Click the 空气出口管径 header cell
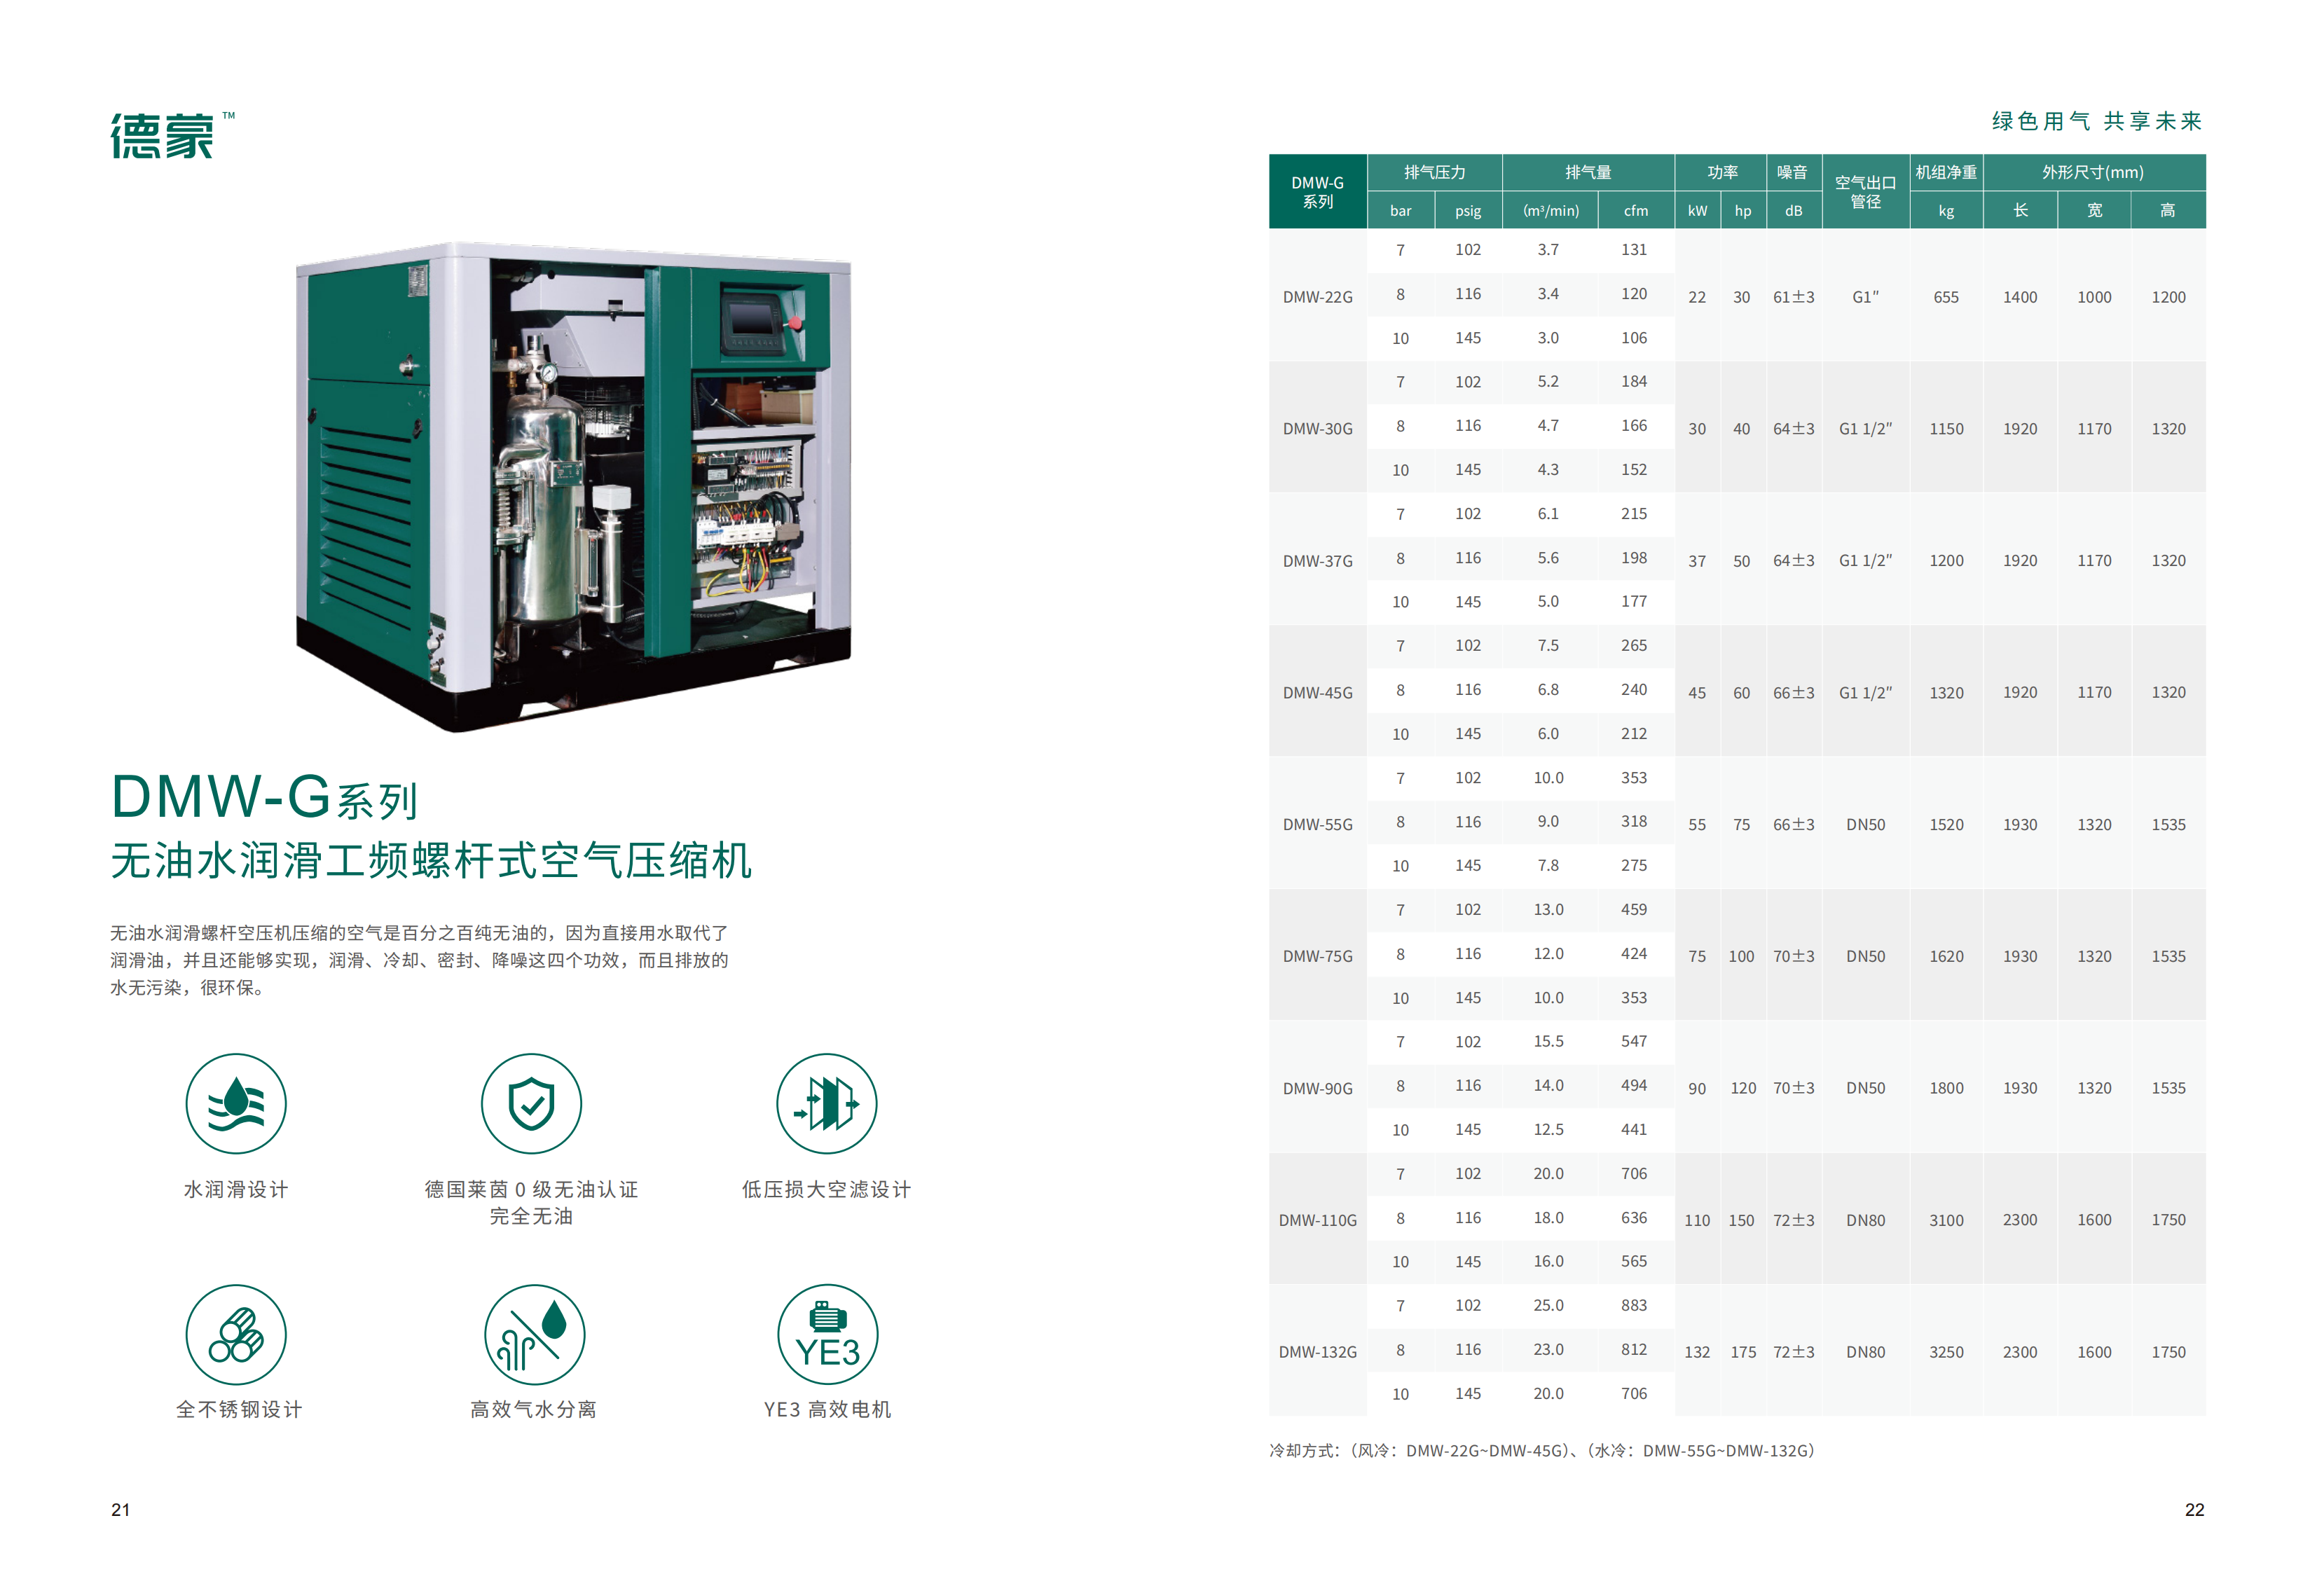 (x=1864, y=191)
